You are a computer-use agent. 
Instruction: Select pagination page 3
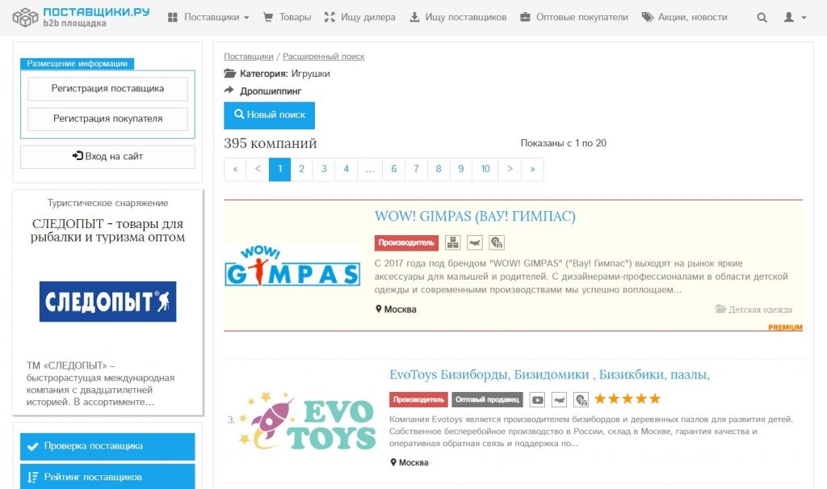point(324,170)
